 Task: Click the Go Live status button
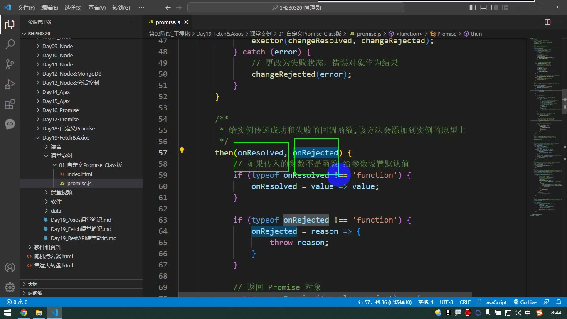[525, 302]
